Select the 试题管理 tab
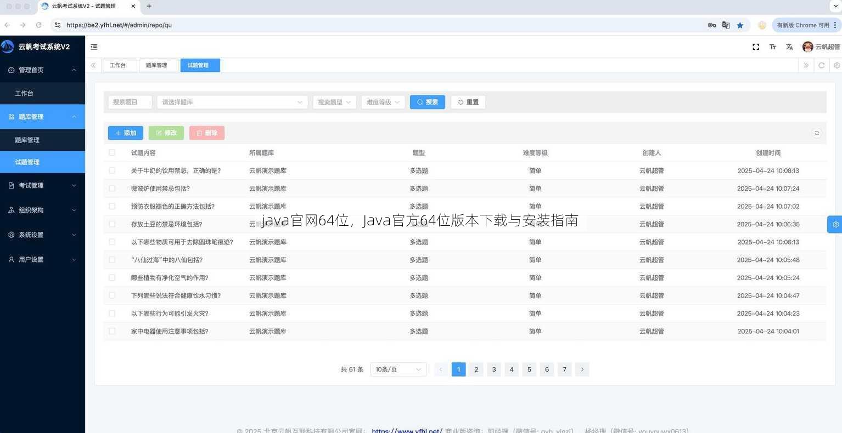The image size is (842, 433). (x=200, y=65)
